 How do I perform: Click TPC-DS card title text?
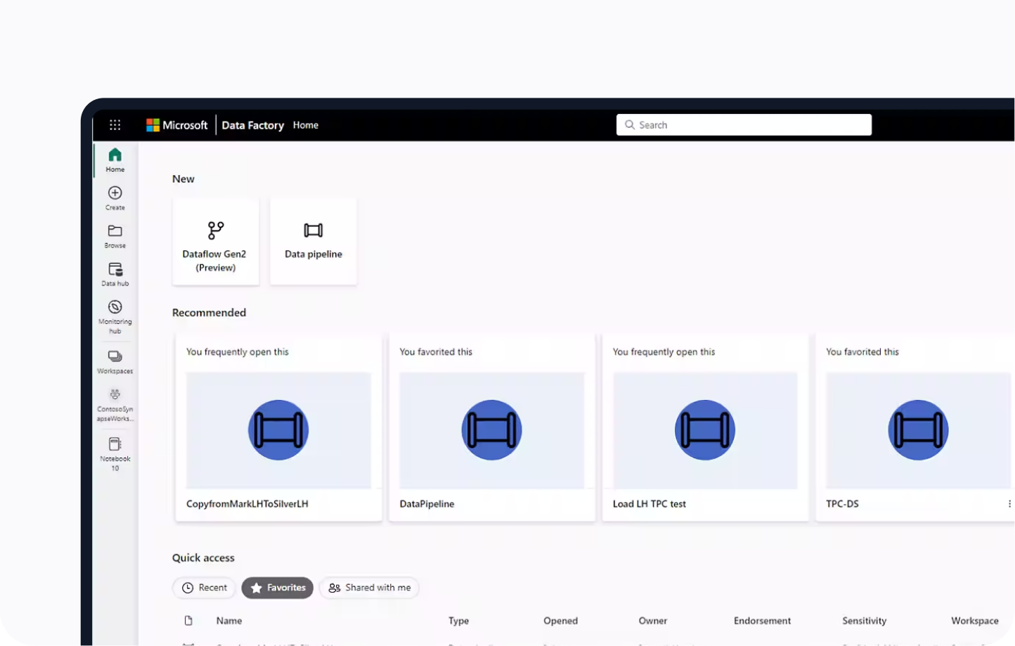click(842, 503)
